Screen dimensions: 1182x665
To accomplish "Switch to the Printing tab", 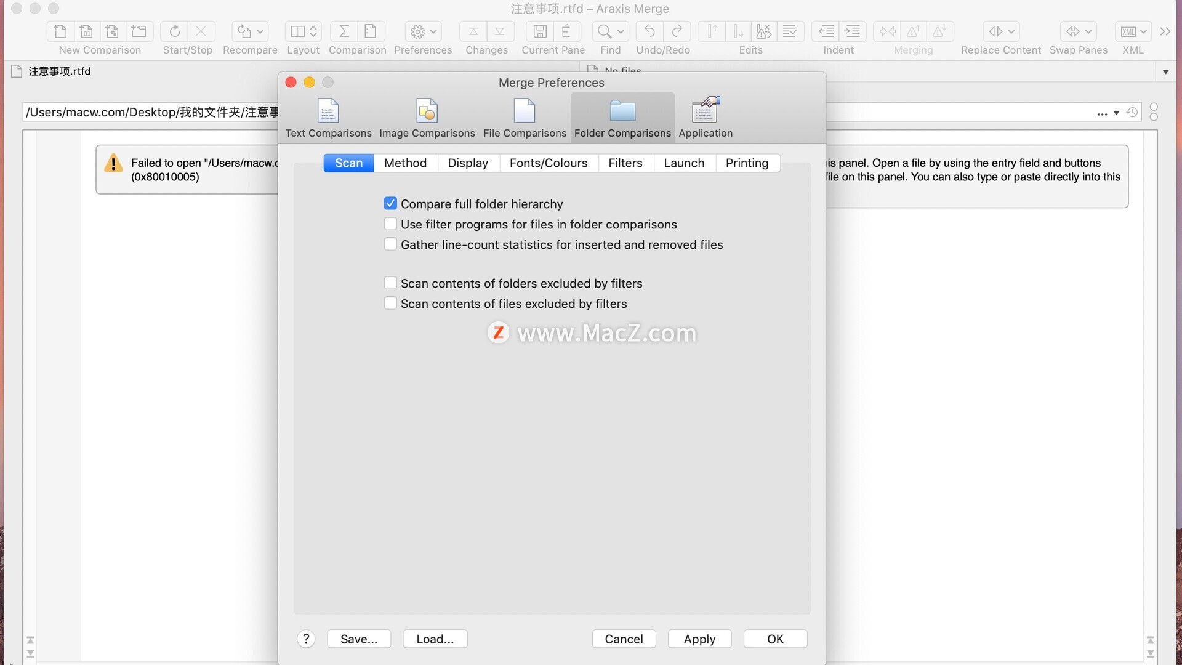I will (747, 163).
